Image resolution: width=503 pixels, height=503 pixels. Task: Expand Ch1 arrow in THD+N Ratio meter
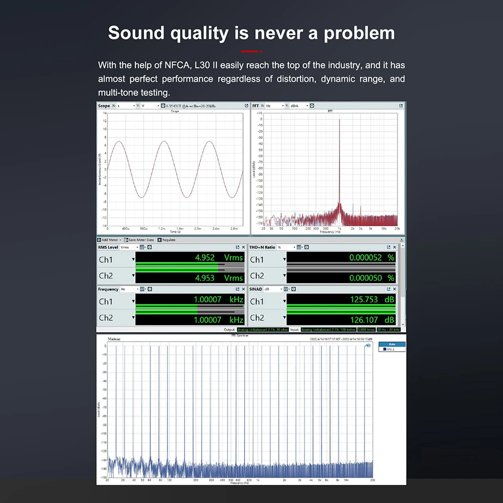click(284, 259)
